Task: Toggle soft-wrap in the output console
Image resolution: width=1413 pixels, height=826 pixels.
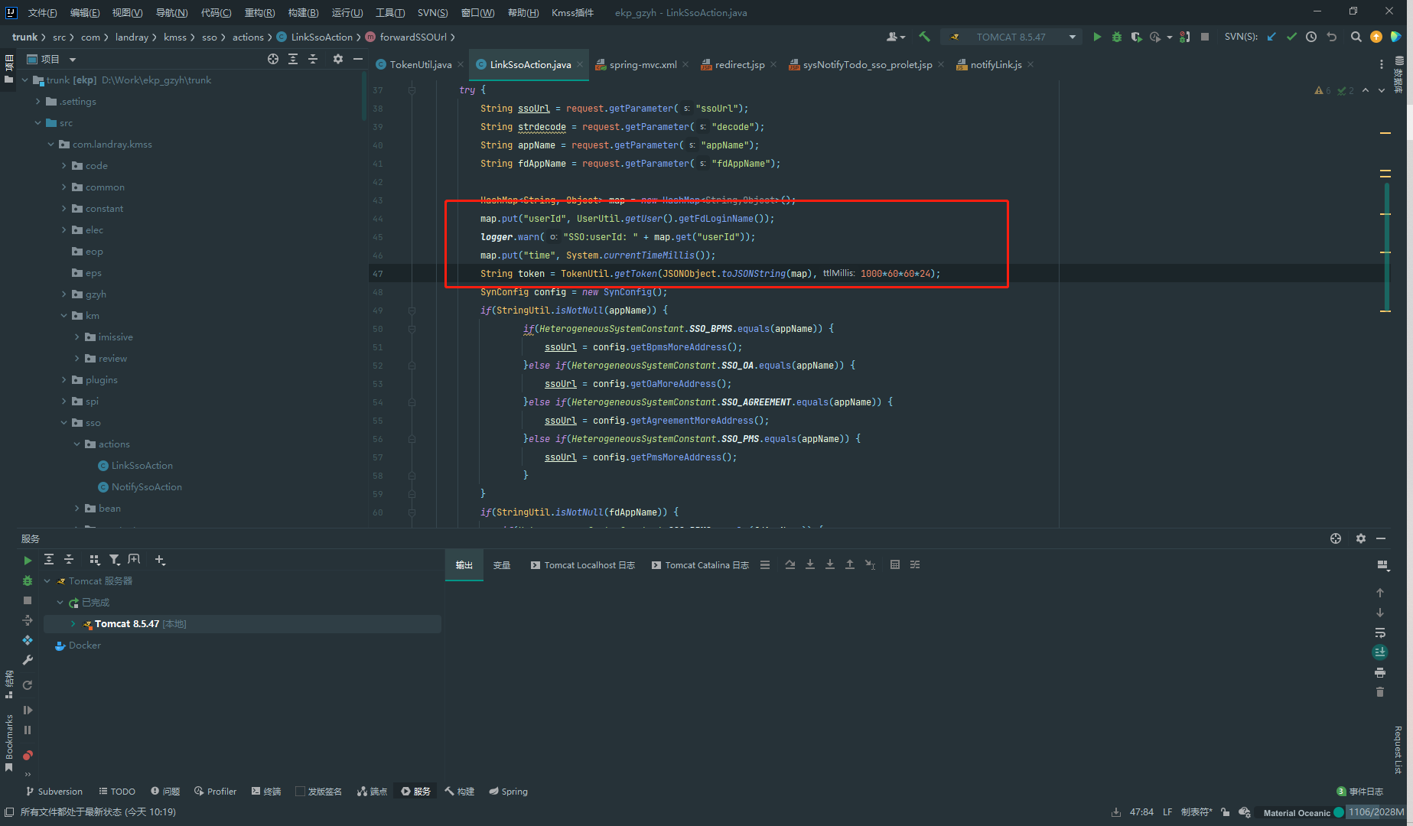Action: point(1380,633)
